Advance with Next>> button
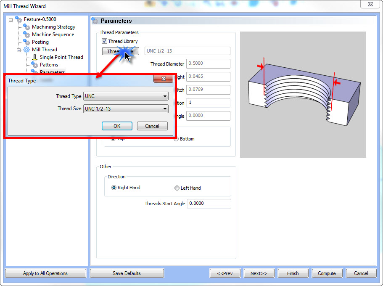 click(259, 273)
